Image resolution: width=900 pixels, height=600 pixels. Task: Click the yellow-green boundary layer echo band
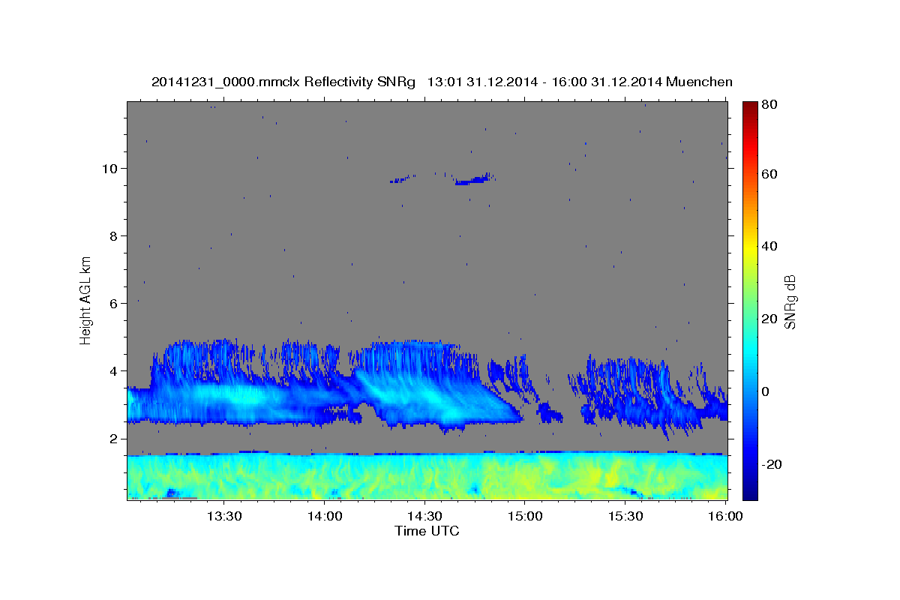coord(427,476)
